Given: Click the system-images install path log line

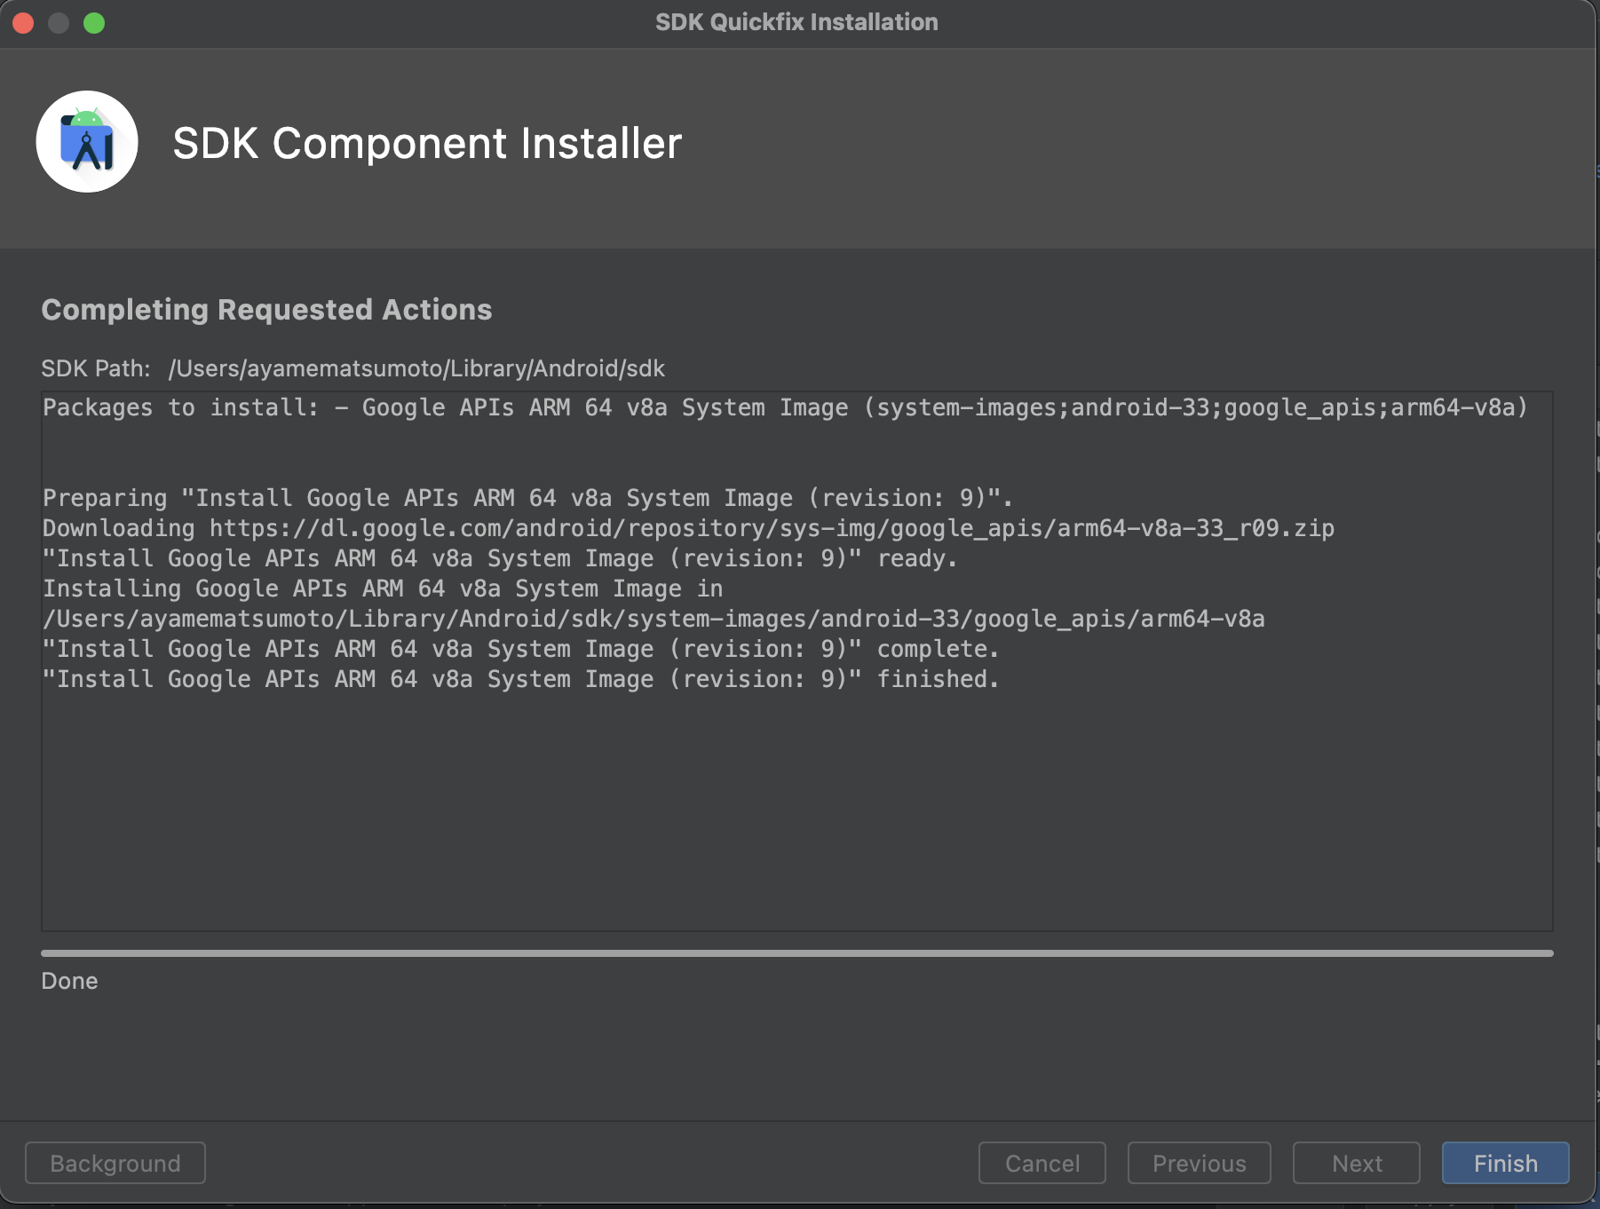Looking at the screenshot, I should (x=653, y=619).
